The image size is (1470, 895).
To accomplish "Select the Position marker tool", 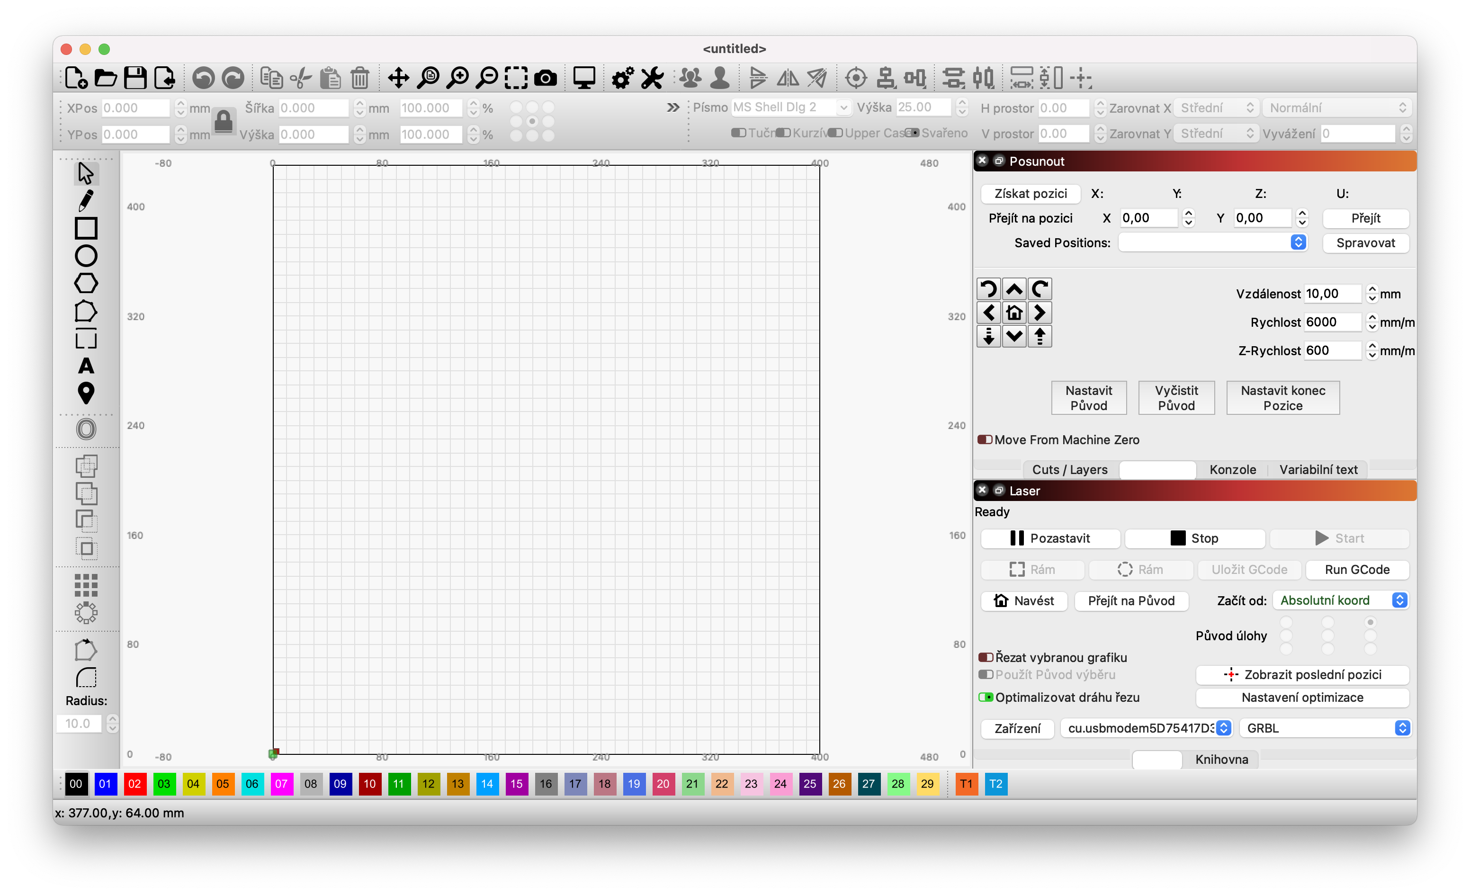I will (x=86, y=393).
